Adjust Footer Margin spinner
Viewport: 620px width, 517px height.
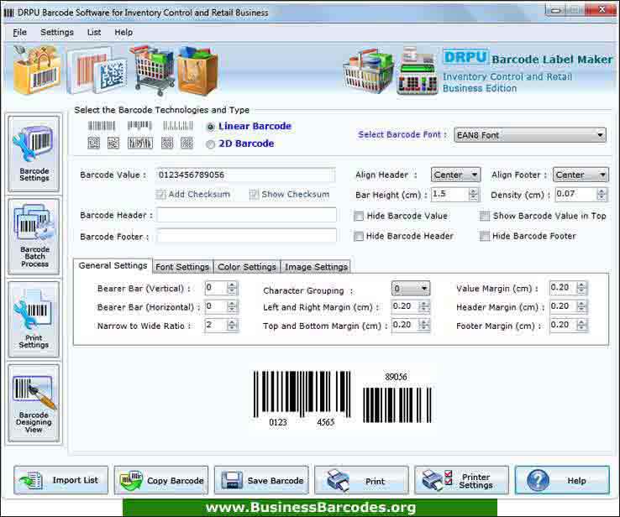tap(581, 325)
